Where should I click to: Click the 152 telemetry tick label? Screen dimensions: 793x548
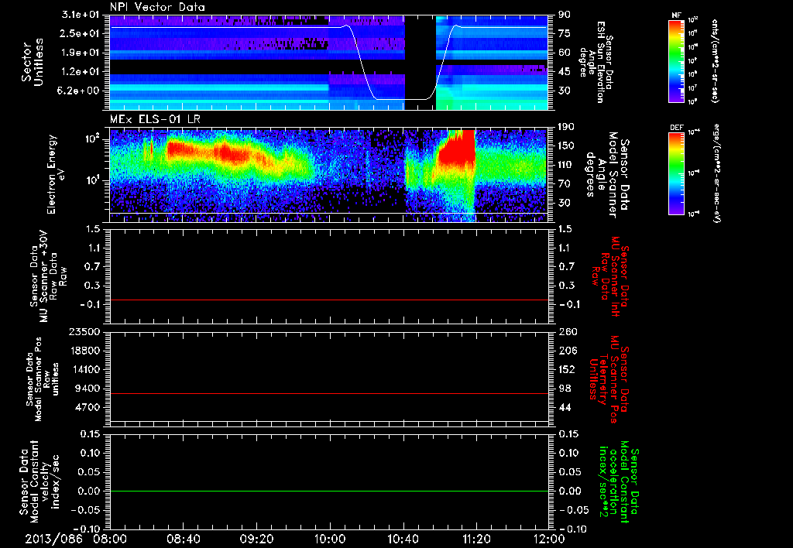coord(566,369)
